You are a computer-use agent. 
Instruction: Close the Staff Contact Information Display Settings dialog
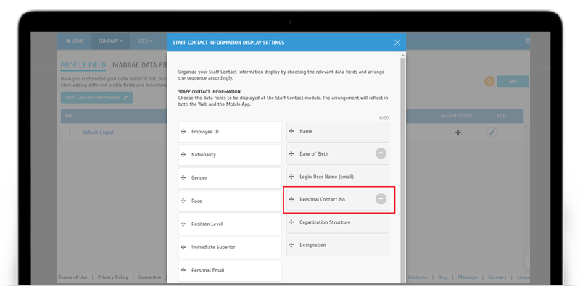tap(397, 43)
